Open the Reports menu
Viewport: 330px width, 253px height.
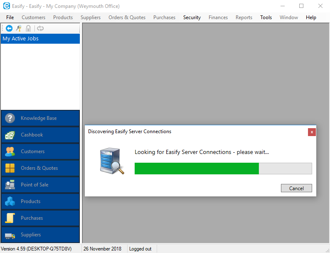244,17
